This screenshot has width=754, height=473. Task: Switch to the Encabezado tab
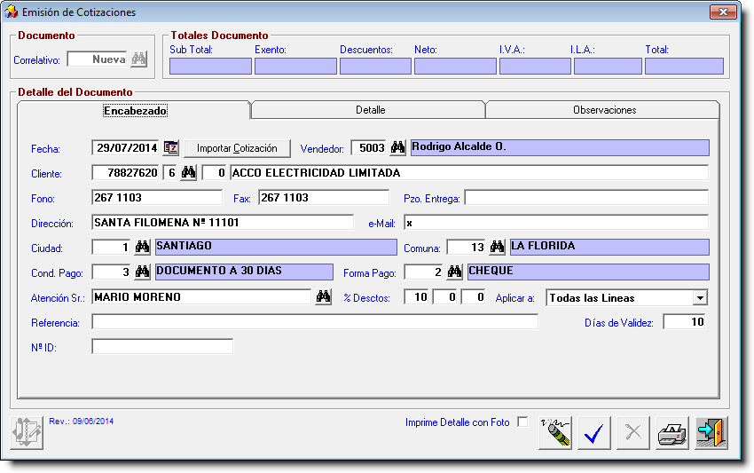click(x=135, y=111)
